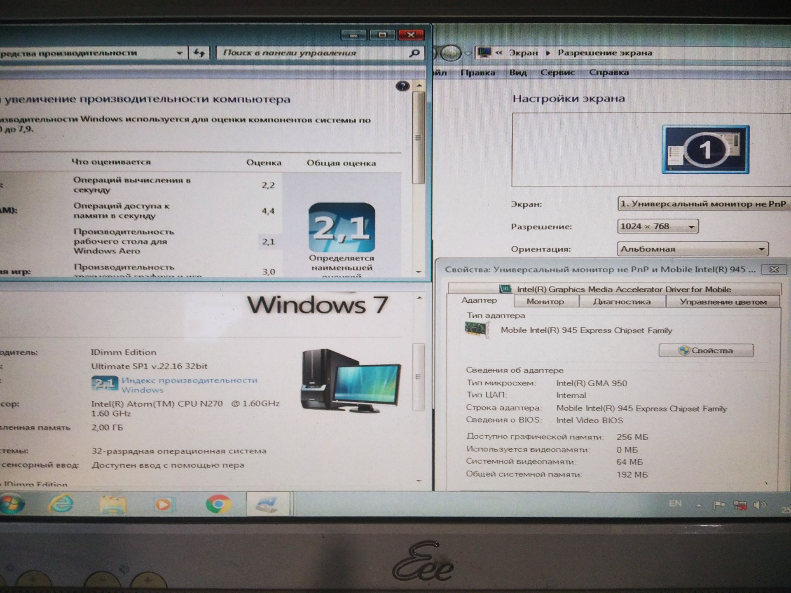Open the Сервис menu
Viewport: 791px width, 593px height.
[557, 72]
